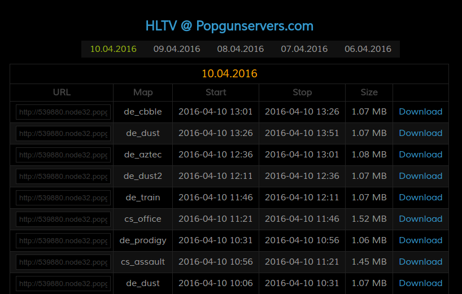Click the 1.08 MB size cell

pyautogui.click(x=369, y=155)
